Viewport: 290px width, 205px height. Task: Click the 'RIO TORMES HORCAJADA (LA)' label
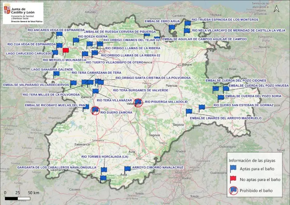coord(105,157)
